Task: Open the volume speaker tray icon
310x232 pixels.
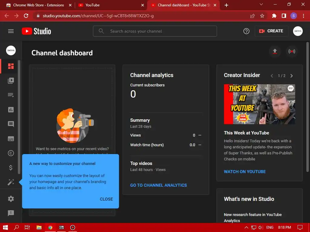Action: 261,227
